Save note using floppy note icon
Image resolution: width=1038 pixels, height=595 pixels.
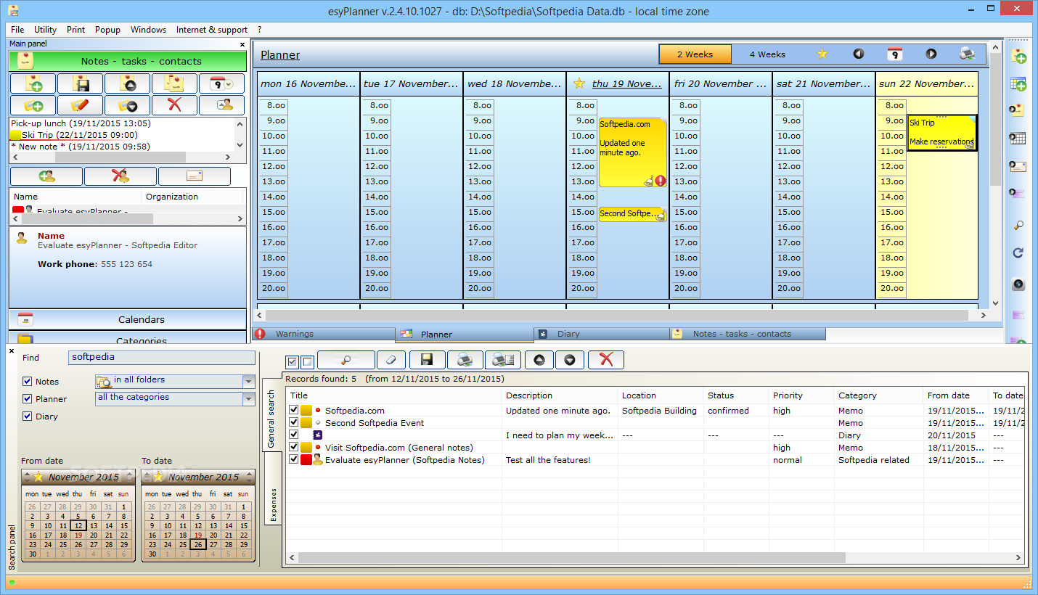click(x=80, y=83)
